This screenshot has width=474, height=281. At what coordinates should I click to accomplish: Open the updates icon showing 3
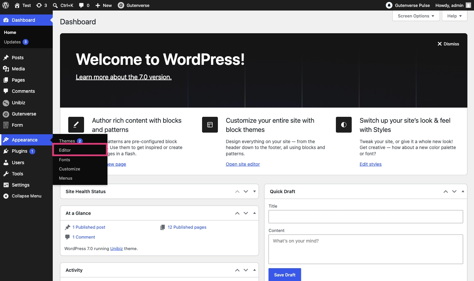pyautogui.click(x=42, y=5)
